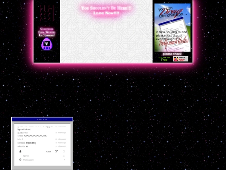Click the user profile icon in chatbox

click(21, 152)
